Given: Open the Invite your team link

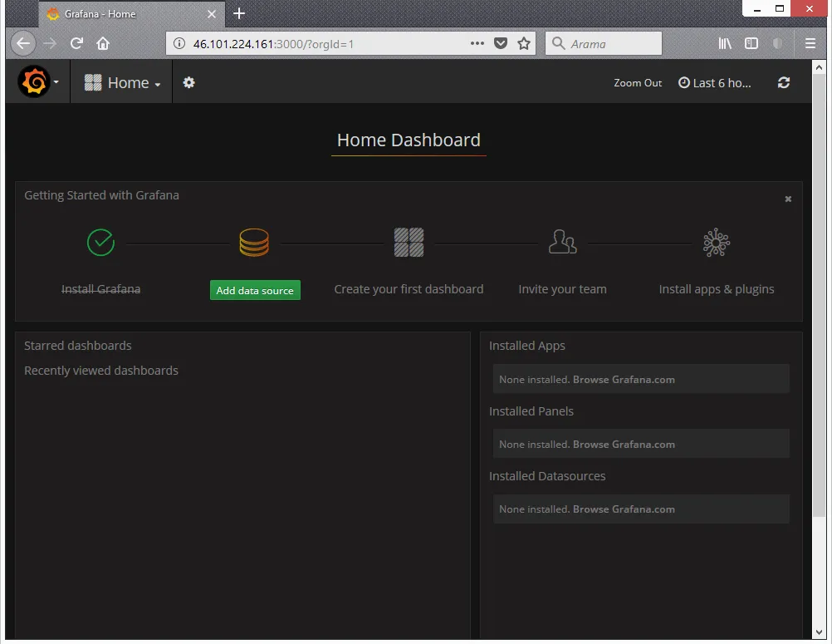Looking at the screenshot, I should [x=562, y=289].
